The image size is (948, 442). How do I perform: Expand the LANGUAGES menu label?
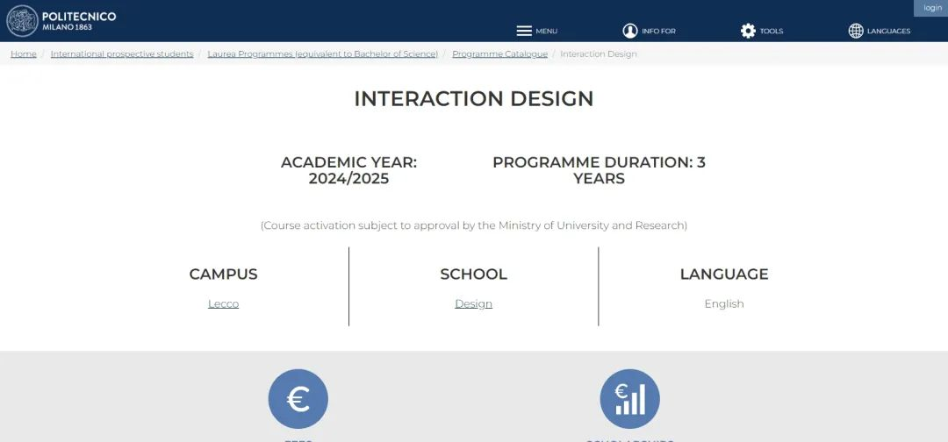coord(888,32)
